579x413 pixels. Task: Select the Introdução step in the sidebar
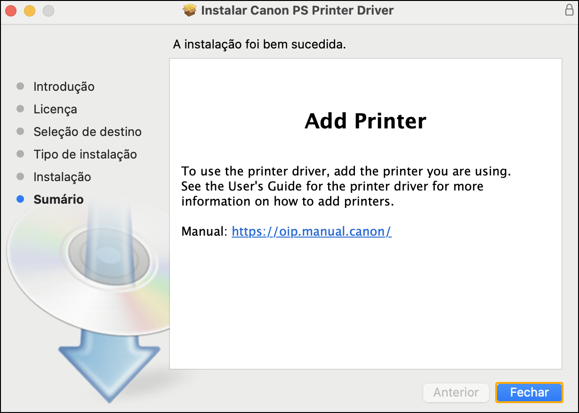[64, 87]
